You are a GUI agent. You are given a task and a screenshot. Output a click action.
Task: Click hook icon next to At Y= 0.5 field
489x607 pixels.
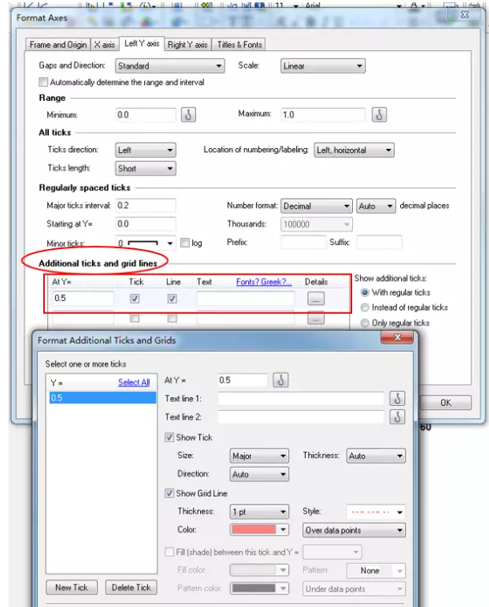(279, 380)
